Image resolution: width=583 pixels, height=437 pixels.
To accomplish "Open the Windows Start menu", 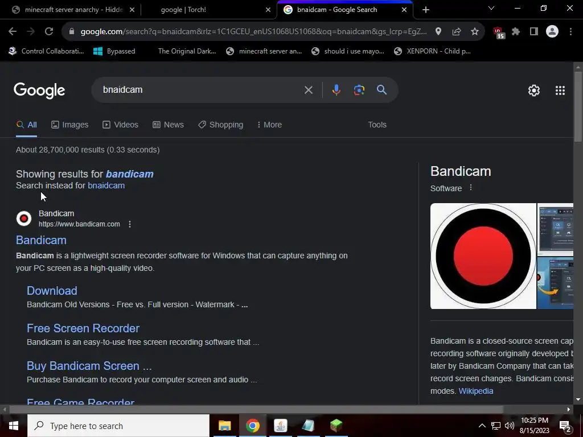I will point(14,426).
